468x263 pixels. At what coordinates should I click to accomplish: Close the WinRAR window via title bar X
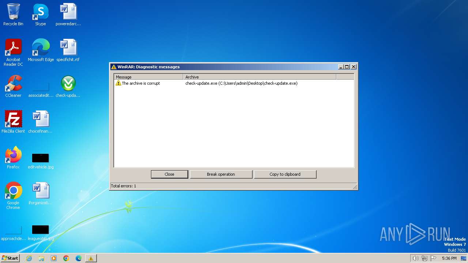354,67
